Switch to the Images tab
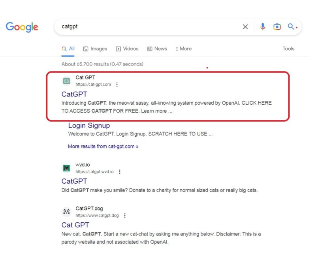 [95, 49]
